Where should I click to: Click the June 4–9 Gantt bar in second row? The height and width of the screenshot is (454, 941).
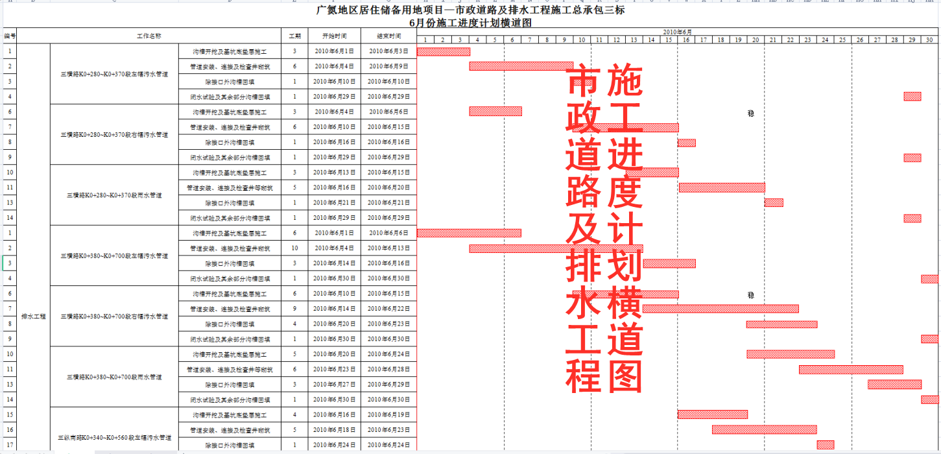(521, 66)
